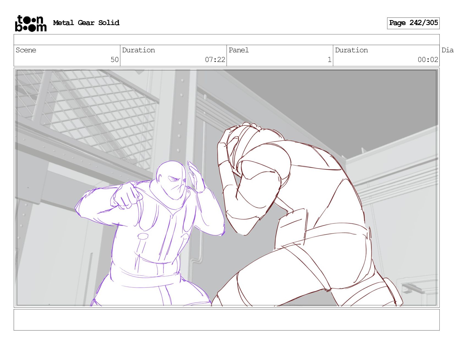Click the empty notes box below the panel
This screenshot has height=351, width=454.
pos(226,320)
